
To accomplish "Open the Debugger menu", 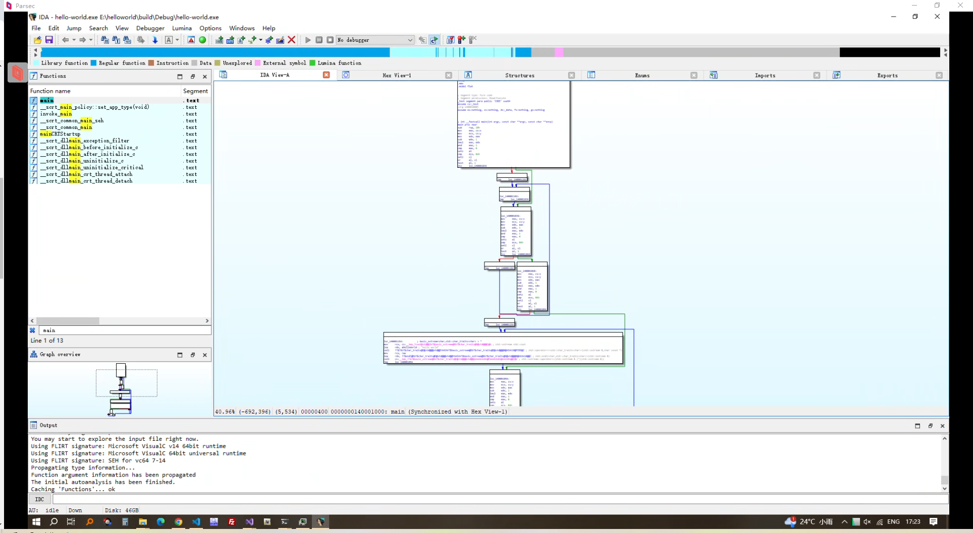I will [x=150, y=28].
